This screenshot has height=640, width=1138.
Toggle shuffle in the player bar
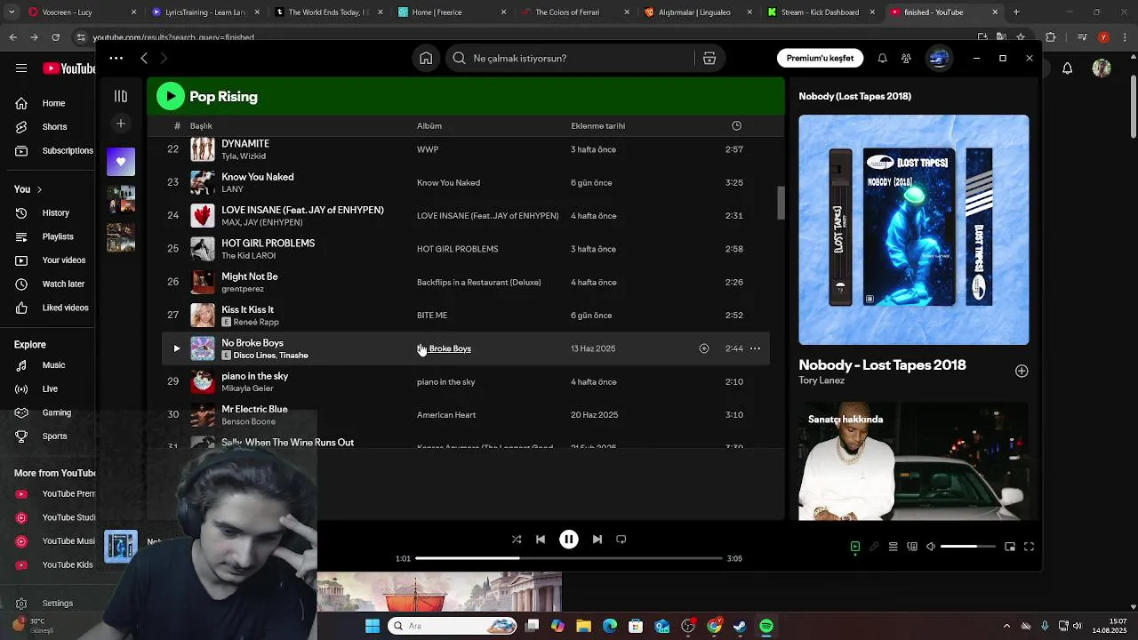pyautogui.click(x=517, y=539)
